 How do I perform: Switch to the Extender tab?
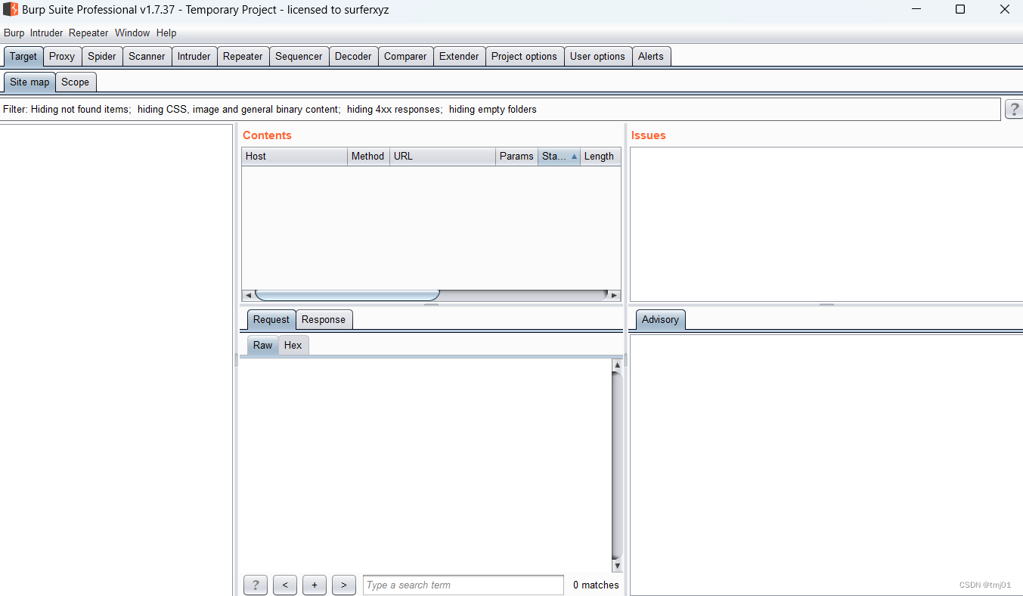click(459, 56)
